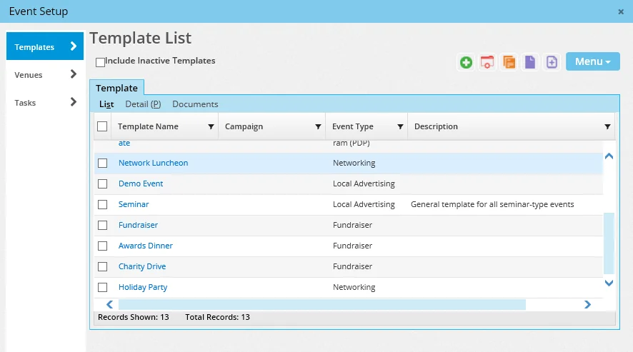This screenshot has width=633, height=352.
Task: Switch to the Venues section
Action: pyautogui.click(x=45, y=74)
